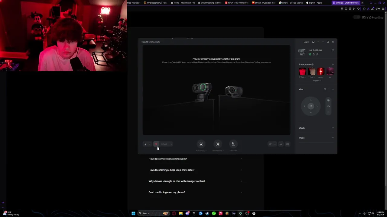The image size is (387, 217).
Task: Recenter the camera with the center grid button
Action: click(x=311, y=106)
